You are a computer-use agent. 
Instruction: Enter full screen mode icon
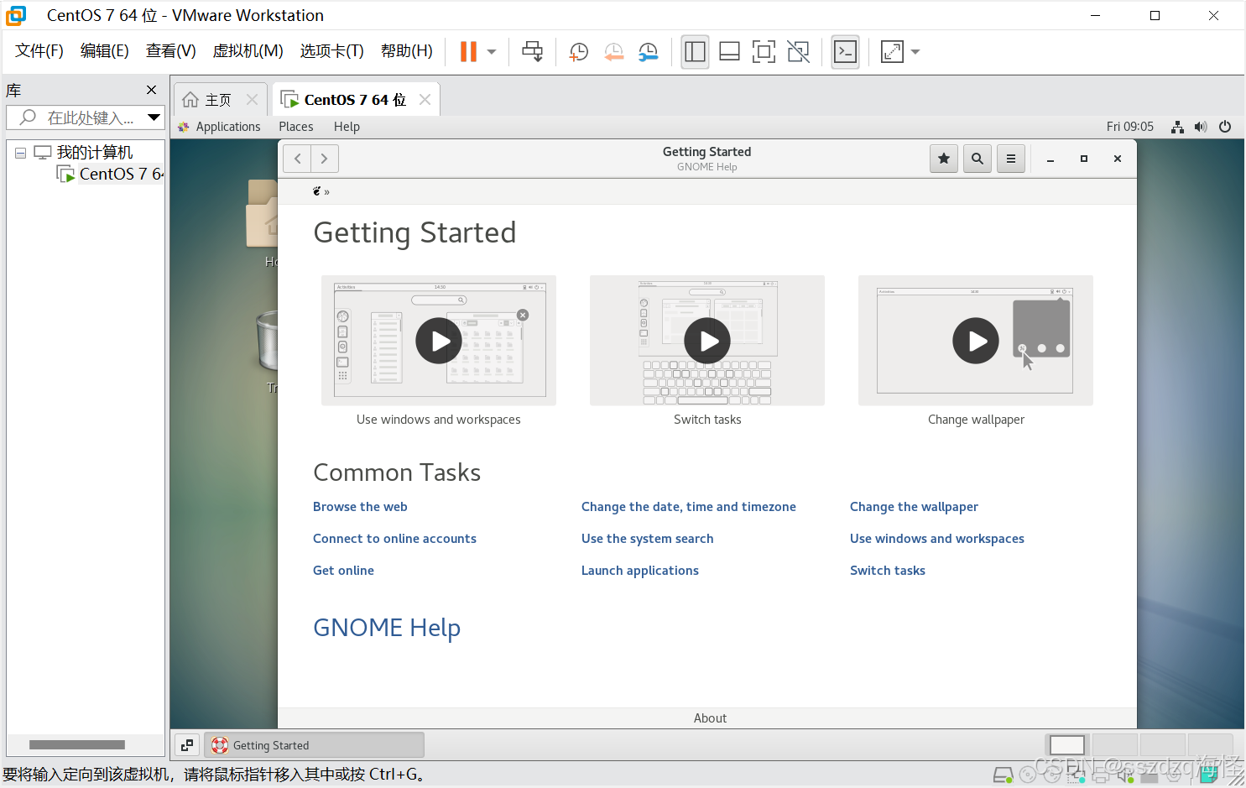tap(764, 52)
